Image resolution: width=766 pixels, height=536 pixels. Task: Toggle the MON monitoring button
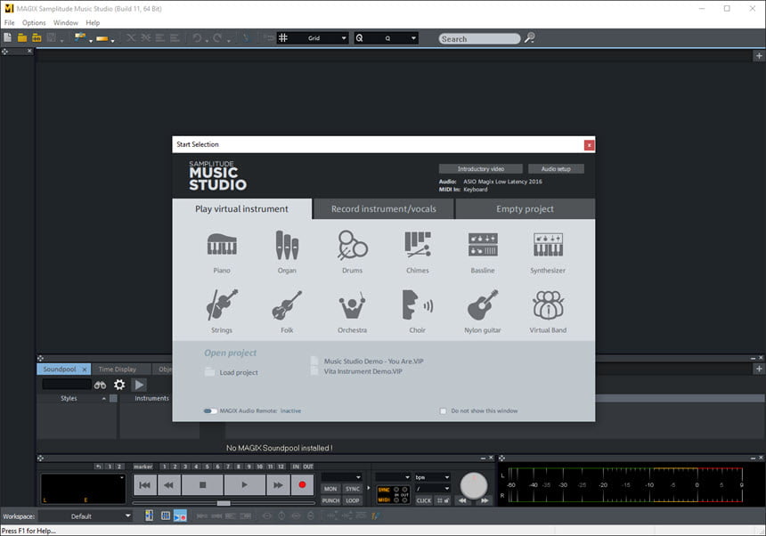(x=330, y=489)
